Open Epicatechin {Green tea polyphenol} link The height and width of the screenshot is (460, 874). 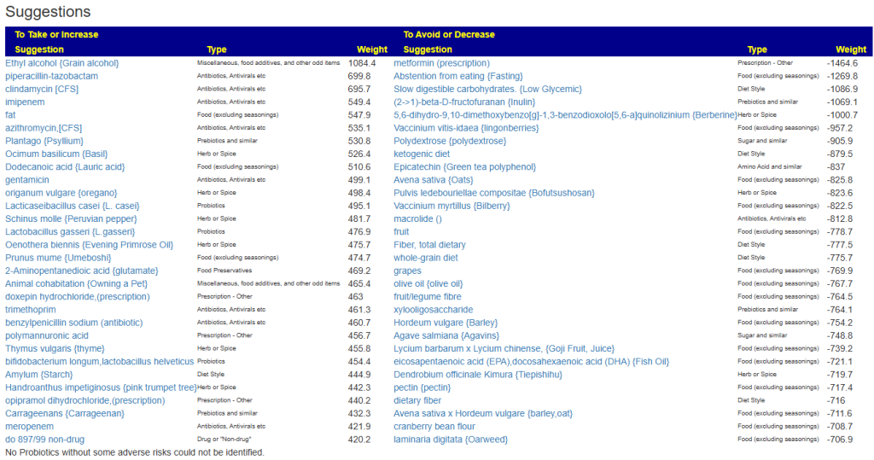[x=465, y=166]
